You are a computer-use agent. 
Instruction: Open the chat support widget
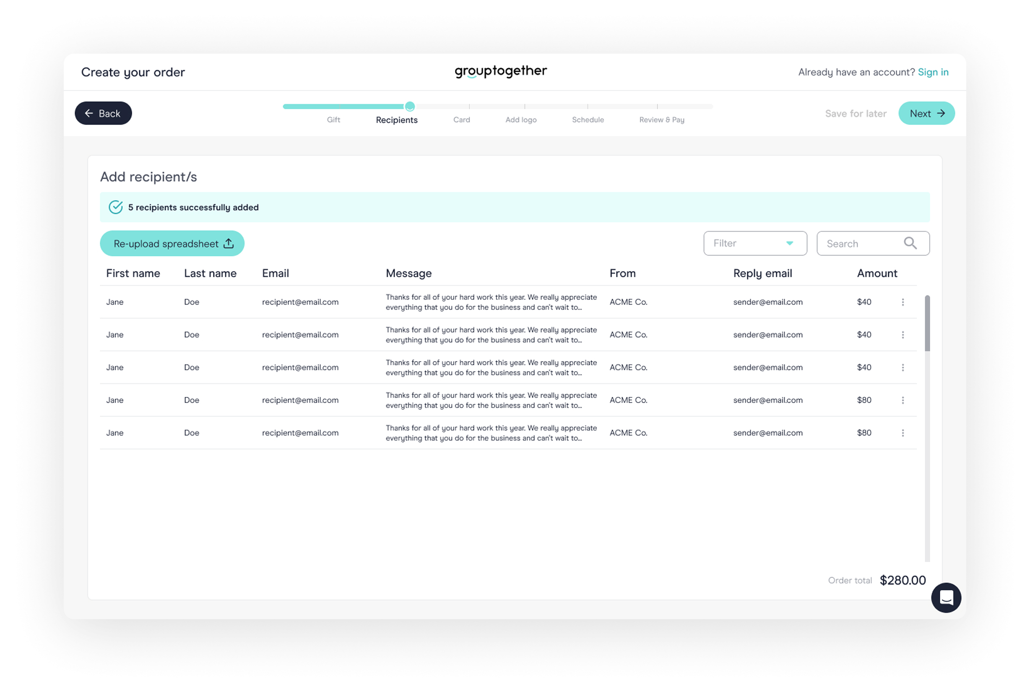[x=947, y=598]
